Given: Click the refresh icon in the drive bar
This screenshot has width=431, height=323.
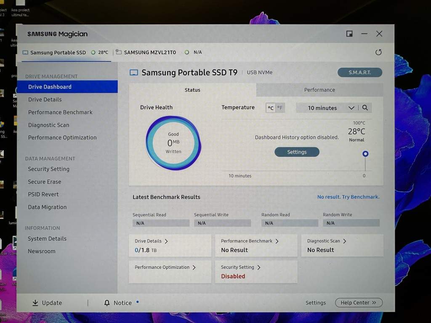Looking at the screenshot, I should pos(378,52).
